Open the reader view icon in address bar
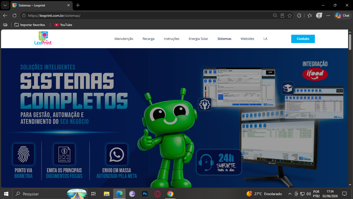 282,16
